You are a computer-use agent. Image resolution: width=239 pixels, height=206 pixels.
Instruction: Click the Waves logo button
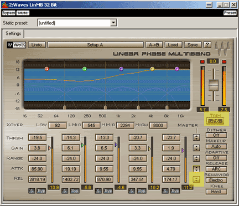pos(17,45)
